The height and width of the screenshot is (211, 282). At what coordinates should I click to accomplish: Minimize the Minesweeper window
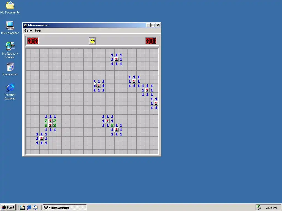tap(148, 25)
